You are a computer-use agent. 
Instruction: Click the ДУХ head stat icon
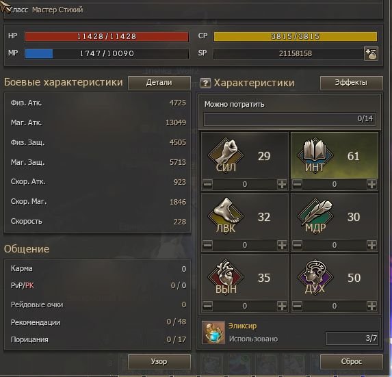(x=315, y=276)
